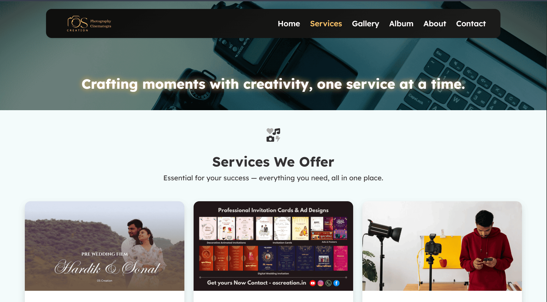Click the Services We Offer heading
Image resolution: width=547 pixels, height=302 pixels.
273,162
